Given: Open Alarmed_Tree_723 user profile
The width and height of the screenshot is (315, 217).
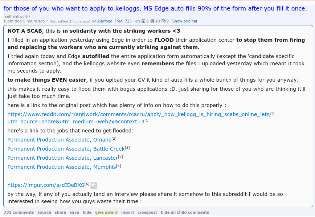Looking at the screenshot, I should click(x=114, y=21).
